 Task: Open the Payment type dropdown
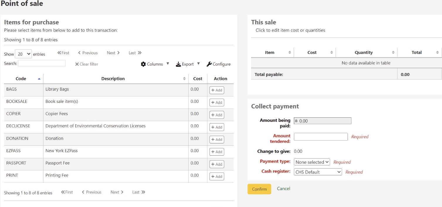312,162
